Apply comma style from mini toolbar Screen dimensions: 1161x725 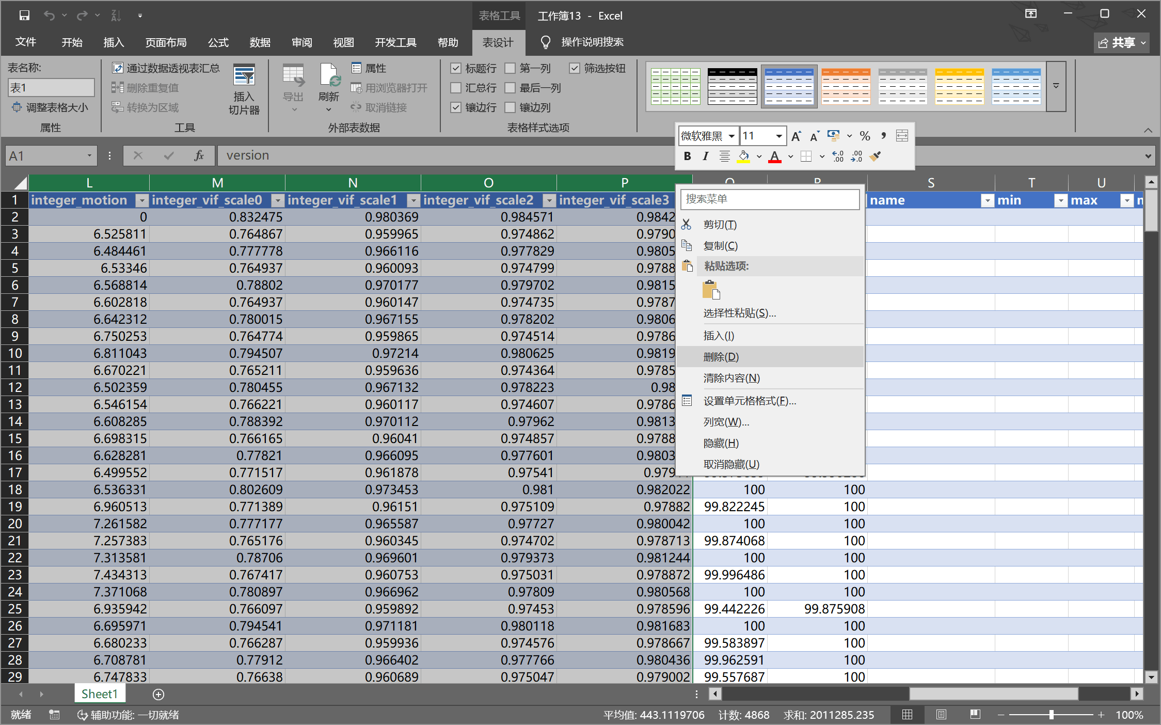pos(883,136)
